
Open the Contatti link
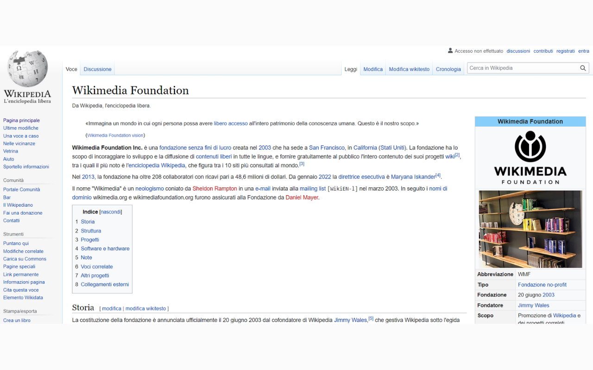coord(12,221)
